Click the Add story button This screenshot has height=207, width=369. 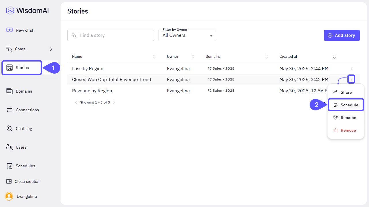point(342,35)
